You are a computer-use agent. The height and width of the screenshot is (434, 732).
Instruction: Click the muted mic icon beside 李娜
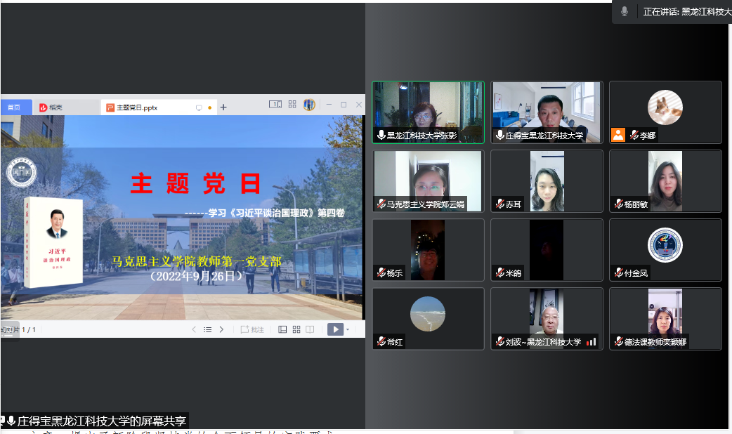coord(634,135)
